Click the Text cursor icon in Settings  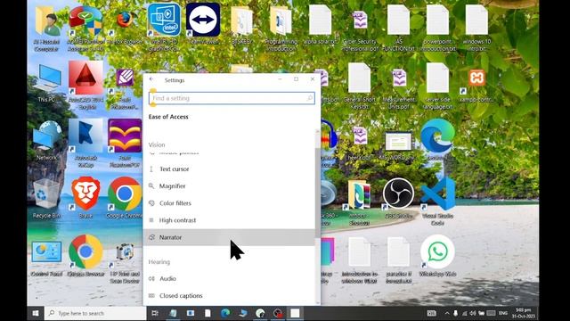click(x=151, y=169)
